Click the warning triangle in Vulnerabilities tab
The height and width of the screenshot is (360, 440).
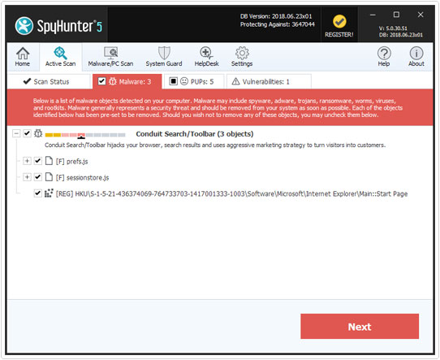click(235, 81)
